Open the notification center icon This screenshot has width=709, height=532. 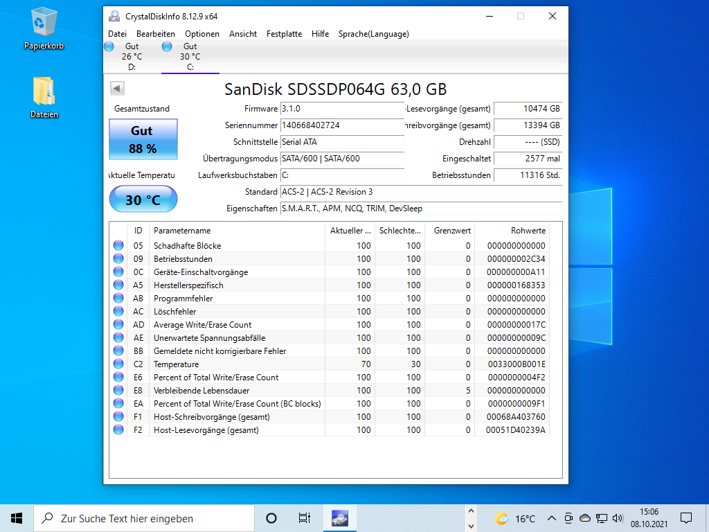click(686, 518)
